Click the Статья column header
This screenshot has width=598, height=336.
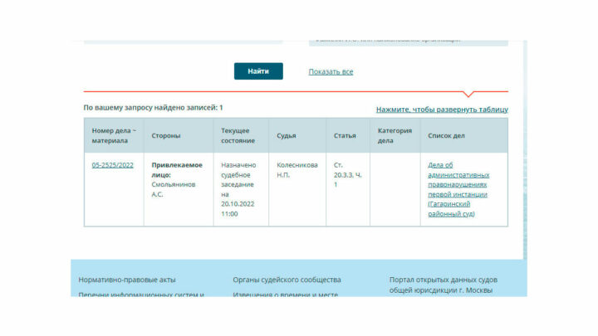[348, 135]
